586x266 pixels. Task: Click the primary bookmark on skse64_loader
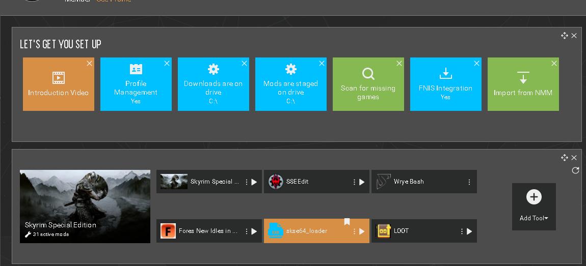coord(347,222)
